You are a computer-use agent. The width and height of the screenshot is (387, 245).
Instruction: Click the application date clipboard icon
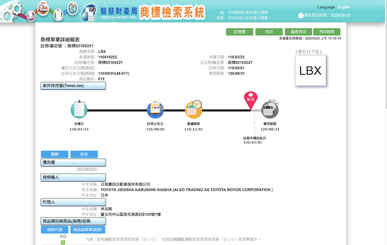coord(79,109)
